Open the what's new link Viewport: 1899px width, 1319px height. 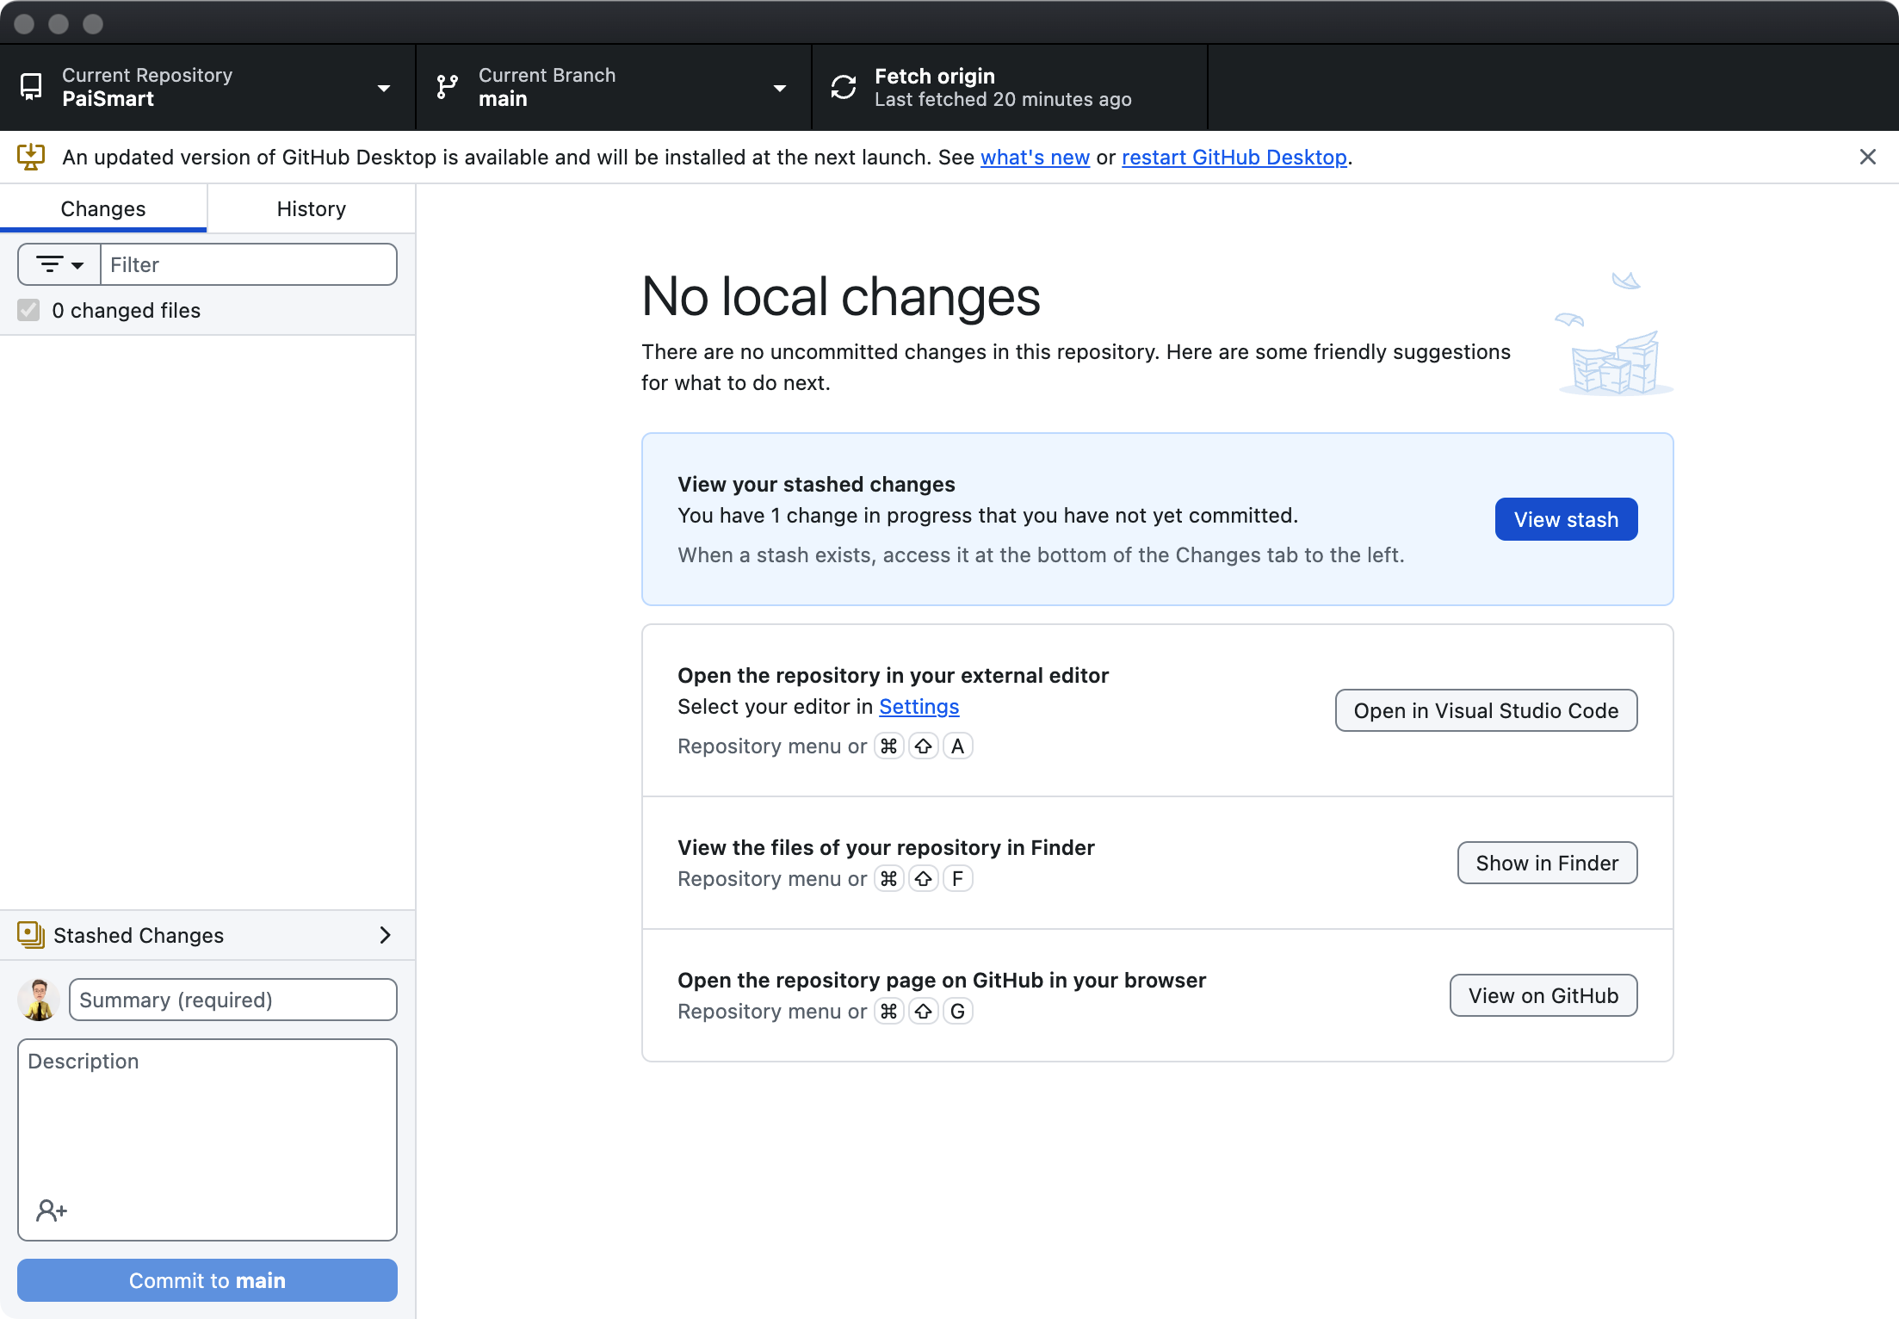point(1035,158)
